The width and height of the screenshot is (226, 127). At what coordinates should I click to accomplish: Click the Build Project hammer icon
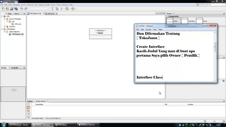pos(53,9)
